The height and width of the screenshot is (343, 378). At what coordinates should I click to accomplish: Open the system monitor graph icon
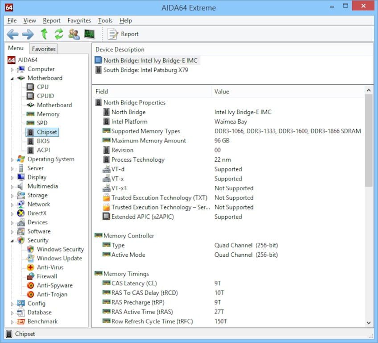[90, 34]
